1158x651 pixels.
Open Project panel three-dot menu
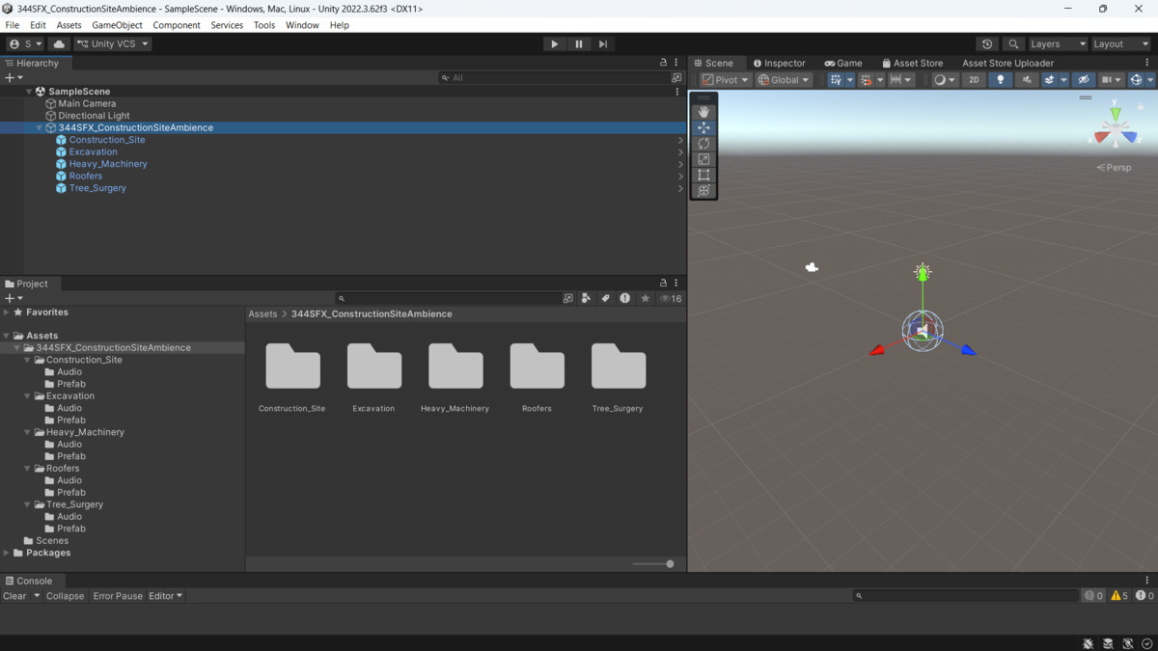pos(675,283)
